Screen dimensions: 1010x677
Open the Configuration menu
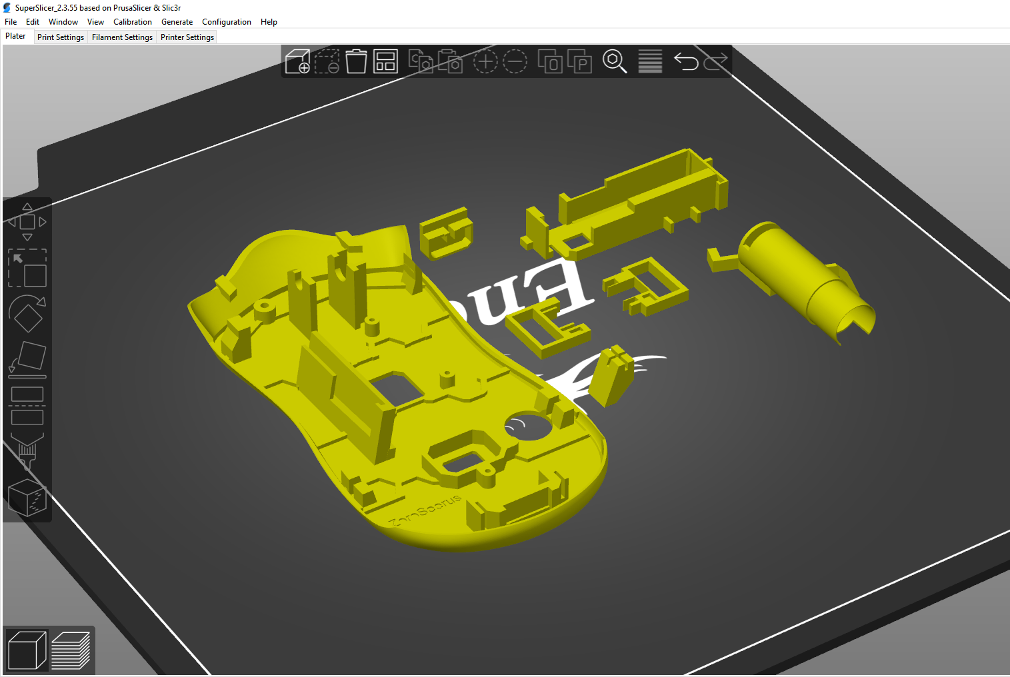pos(227,22)
